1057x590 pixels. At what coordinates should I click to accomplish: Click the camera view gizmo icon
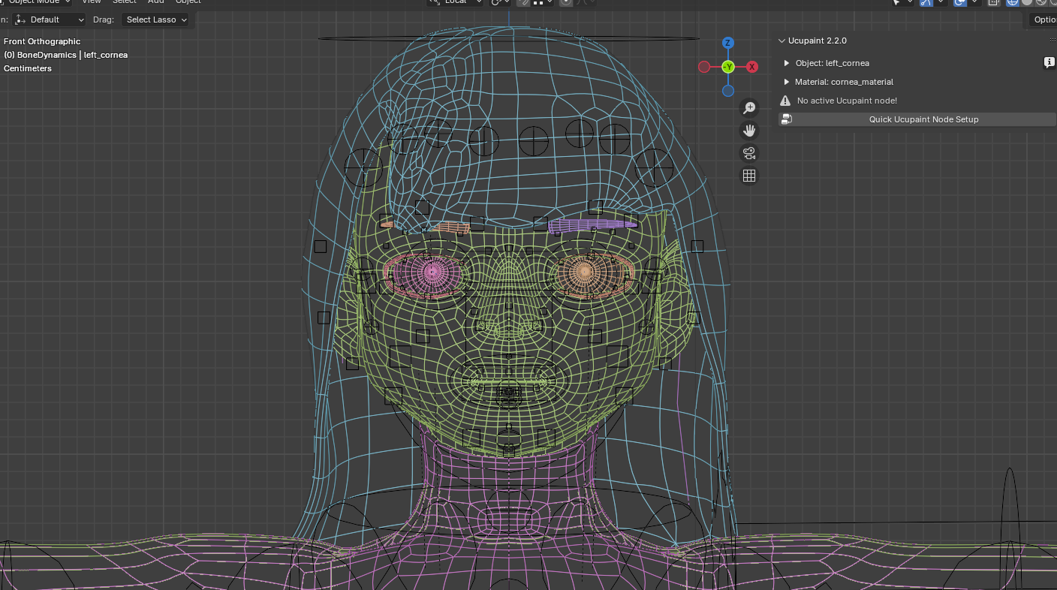748,152
